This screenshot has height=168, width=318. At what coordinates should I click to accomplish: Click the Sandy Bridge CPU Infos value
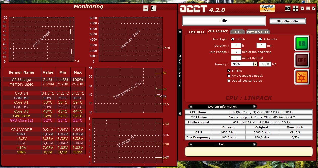[x=262, y=117]
